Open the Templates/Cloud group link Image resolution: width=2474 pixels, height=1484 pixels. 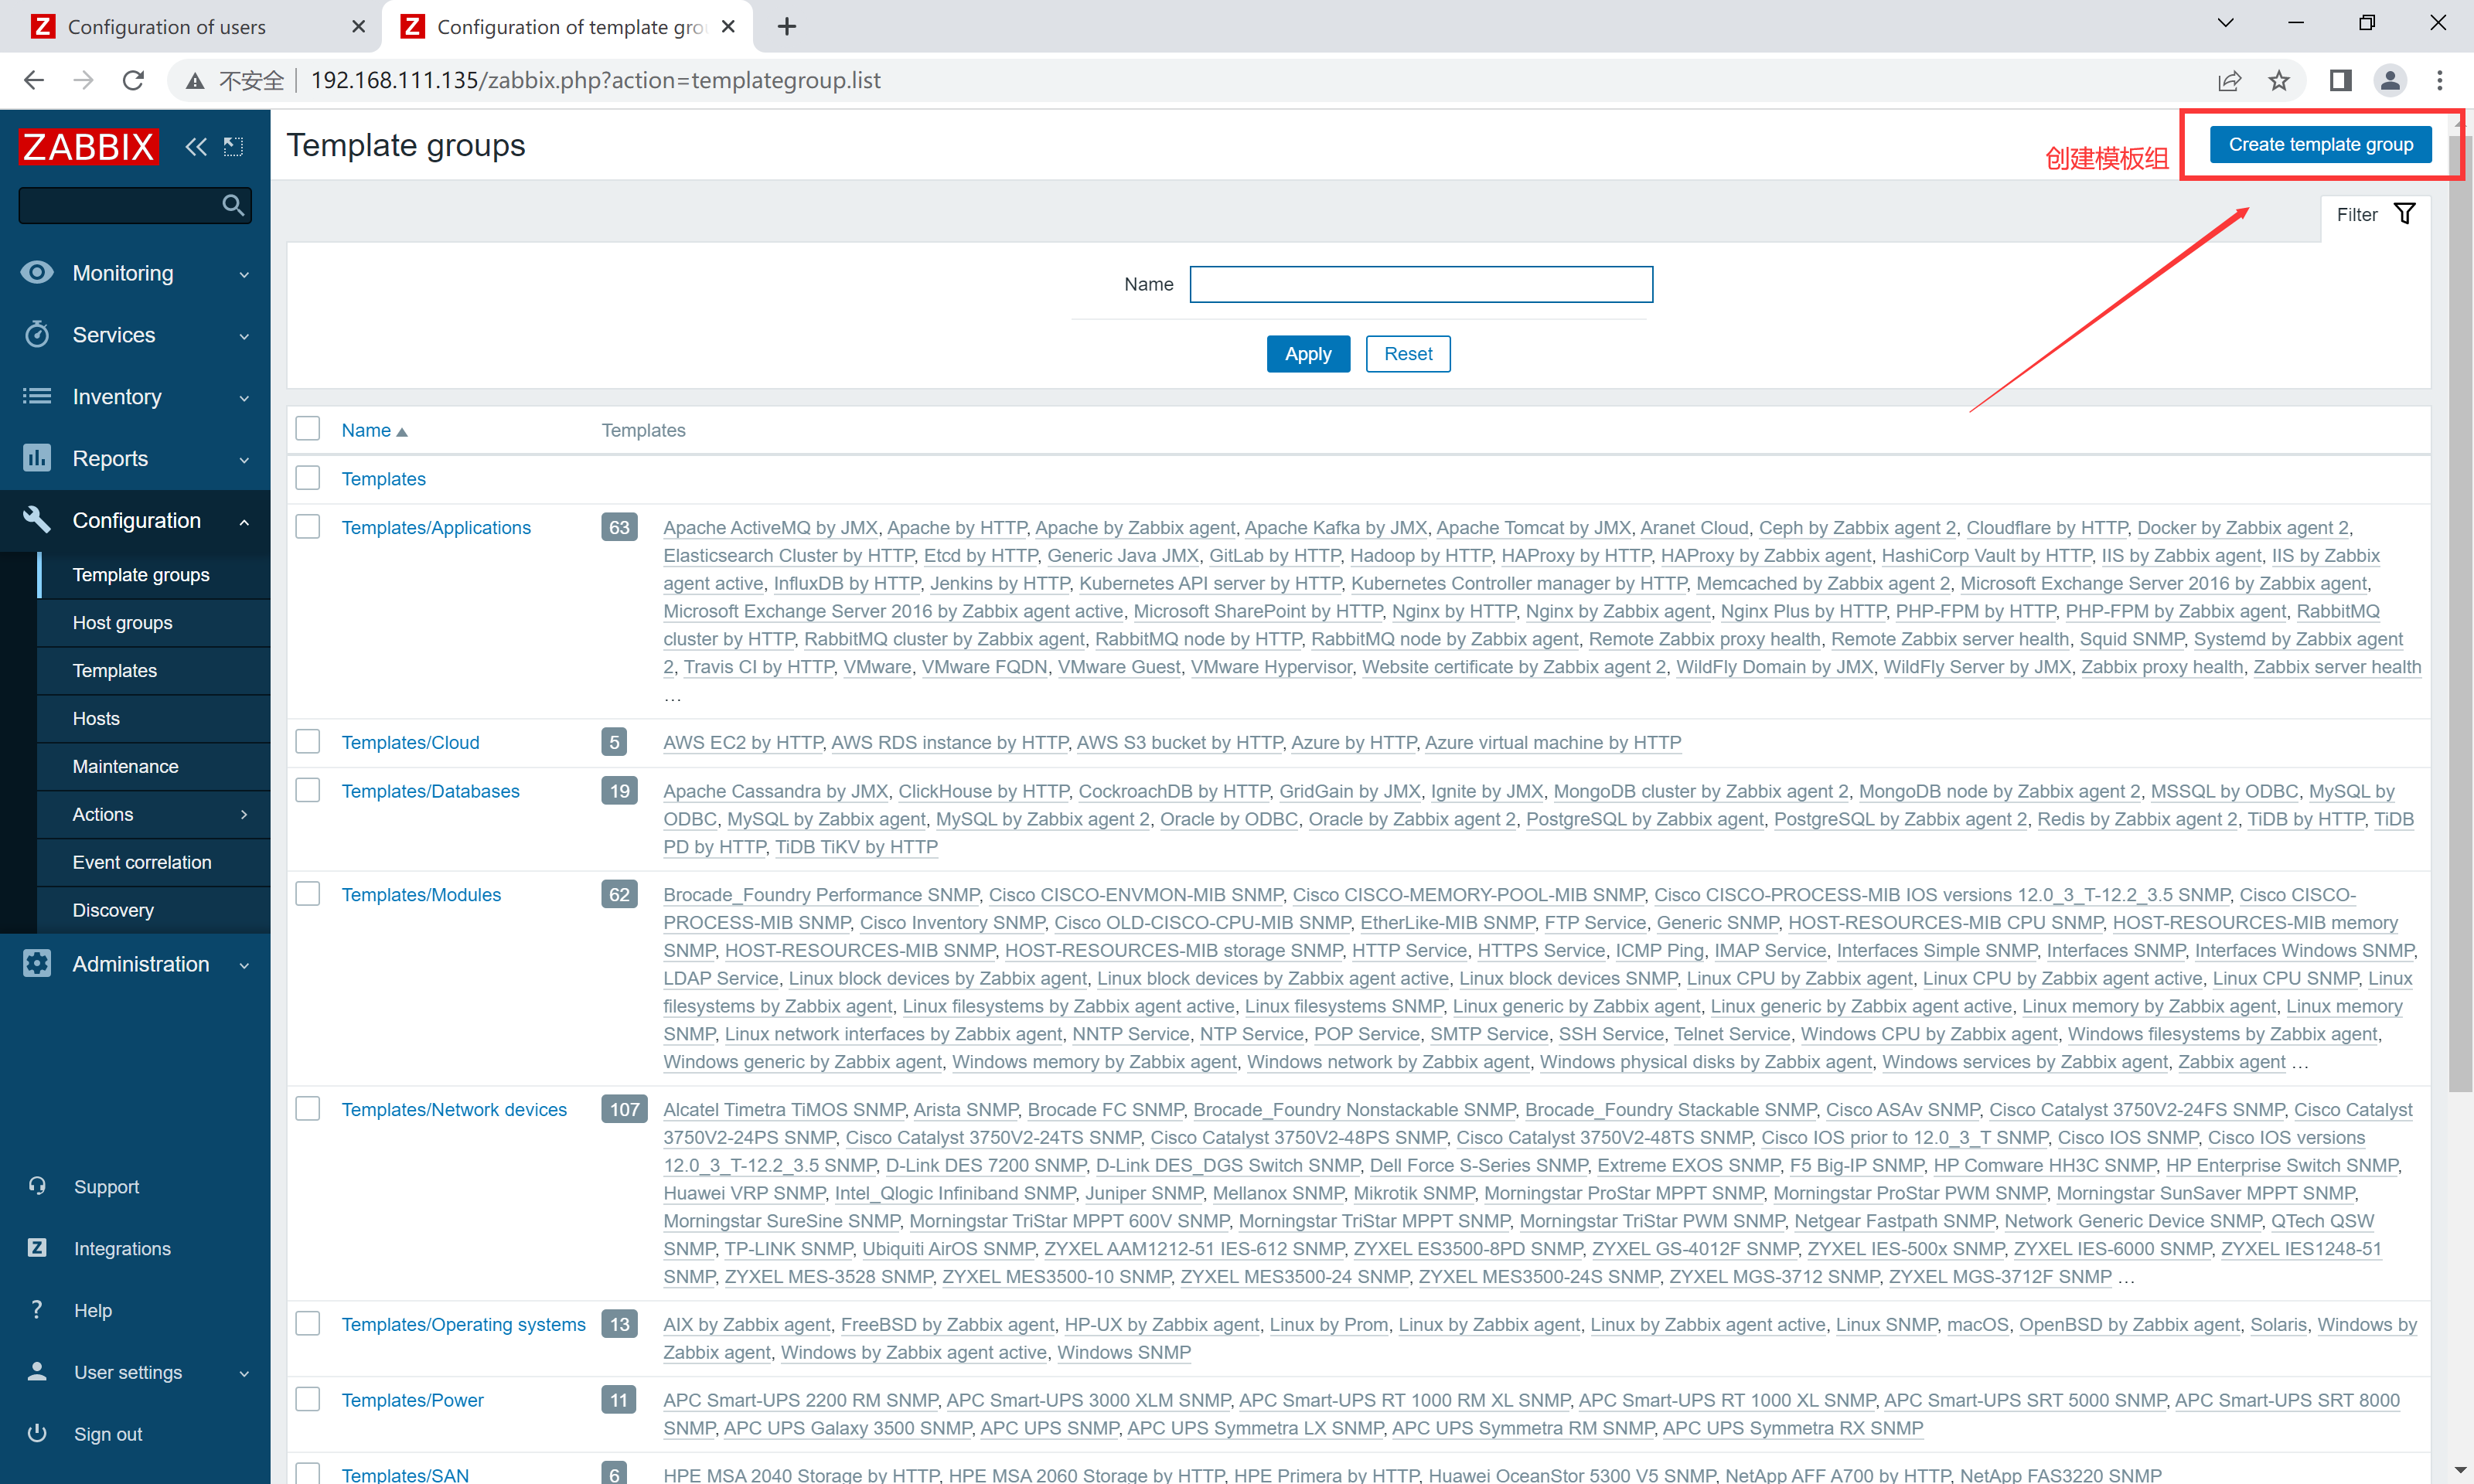click(x=410, y=742)
